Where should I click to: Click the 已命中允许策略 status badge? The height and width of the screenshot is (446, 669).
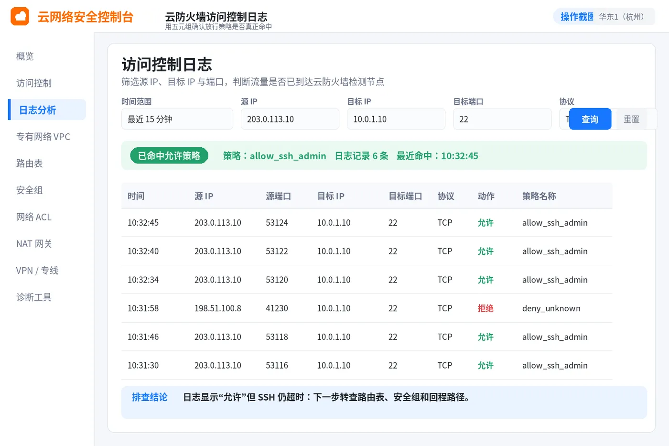click(x=169, y=155)
